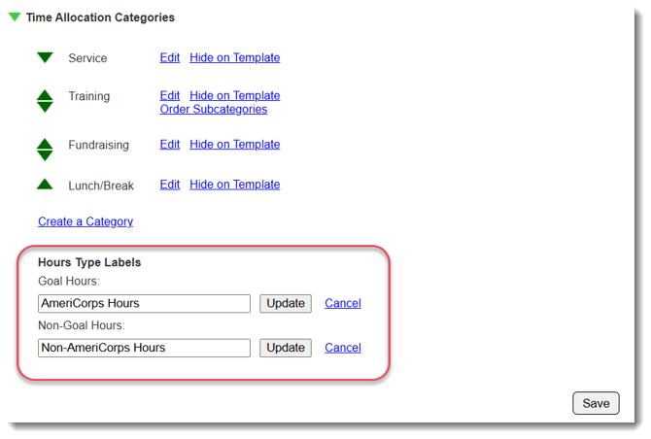651x439 pixels.
Task: Collapse the Time Allocation Categories section
Action: coord(15,17)
